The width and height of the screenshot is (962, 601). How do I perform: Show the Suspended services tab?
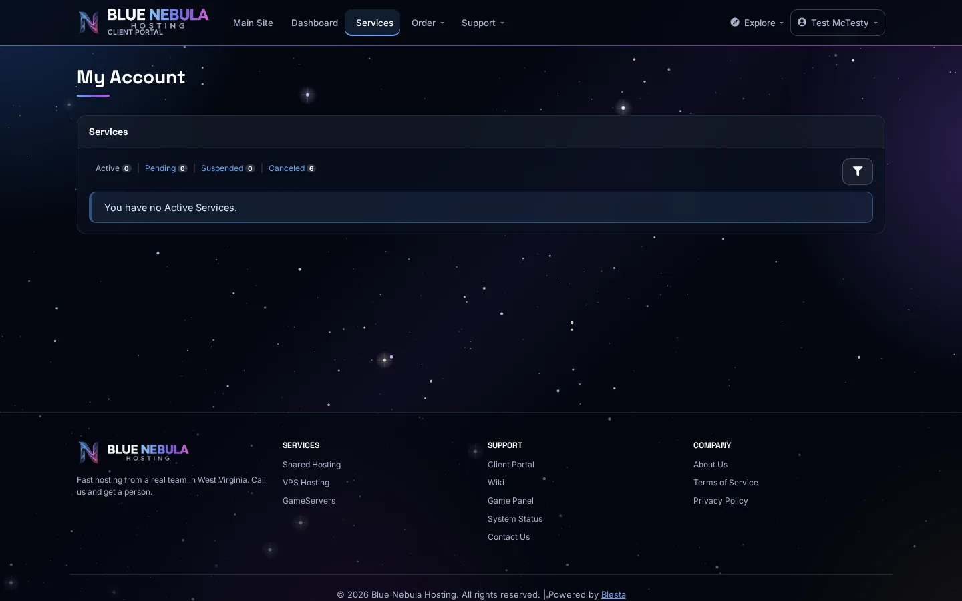228,168
